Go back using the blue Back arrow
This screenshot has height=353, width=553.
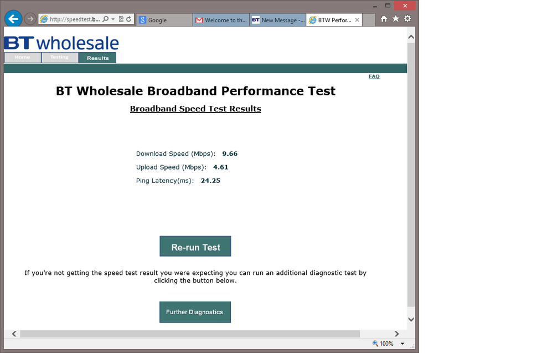[x=13, y=19]
